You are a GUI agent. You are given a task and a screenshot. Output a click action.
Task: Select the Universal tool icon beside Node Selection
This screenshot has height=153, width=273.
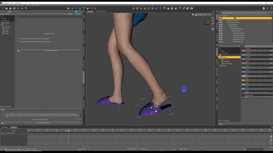click(x=137, y=8)
